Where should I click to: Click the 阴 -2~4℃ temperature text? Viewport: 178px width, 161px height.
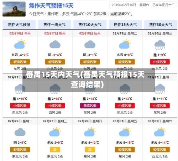coord(55,55)
